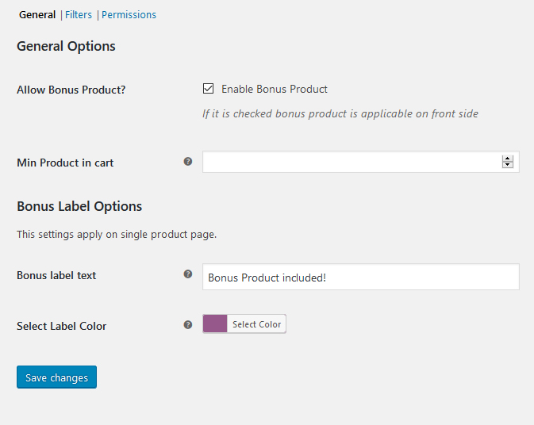Click the Select Color button
534x425 pixels.
pyautogui.click(x=256, y=324)
